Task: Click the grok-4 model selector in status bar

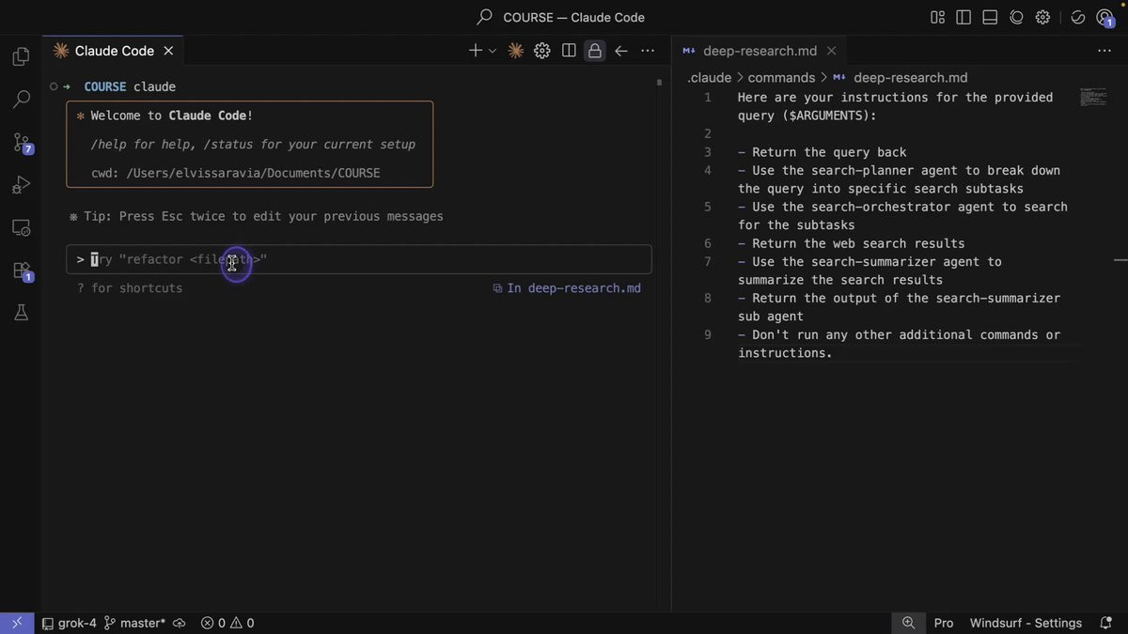Action: (69, 623)
